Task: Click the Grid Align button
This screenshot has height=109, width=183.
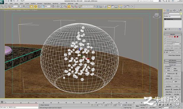Action: 176,94
